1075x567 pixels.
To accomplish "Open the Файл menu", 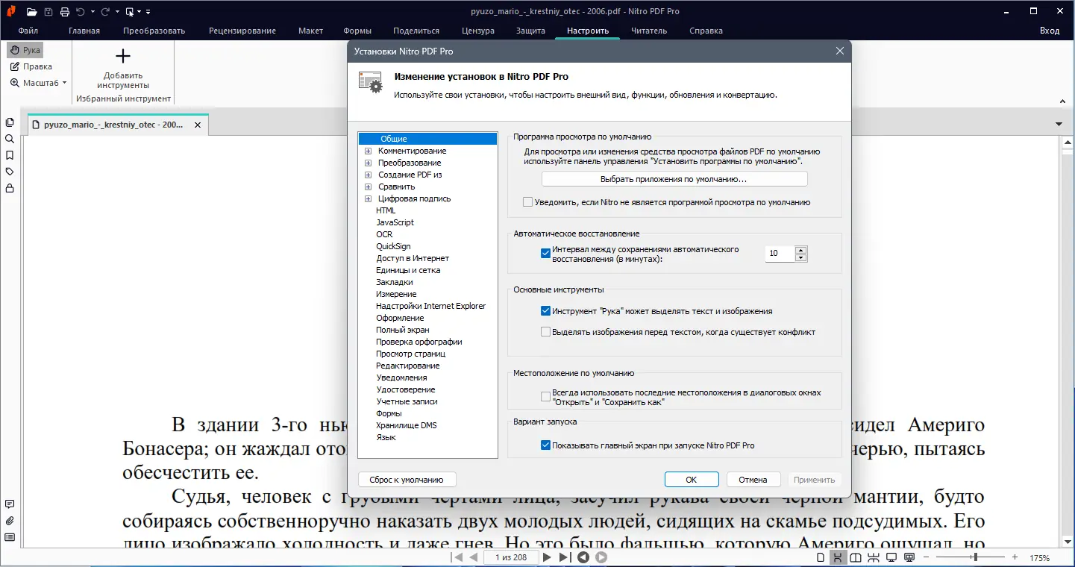I will coord(28,31).
